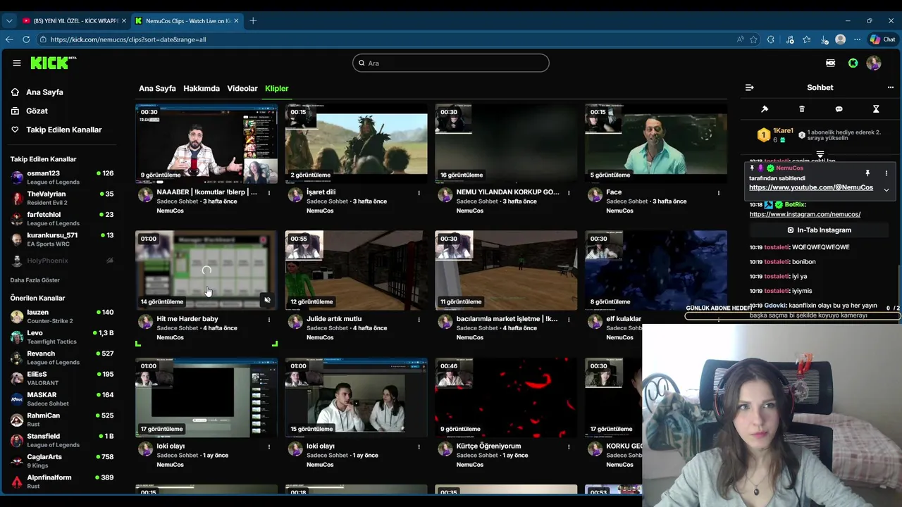Open the hamburger sidebar menu

pyautogui.click(x=17, y=63)
